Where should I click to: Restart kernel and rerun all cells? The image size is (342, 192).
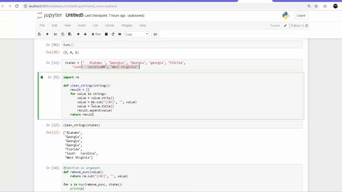coord(120,34)
